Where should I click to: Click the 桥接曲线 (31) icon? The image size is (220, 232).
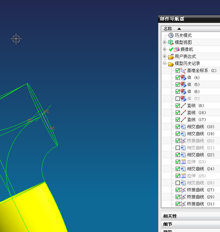click(x=183, y=204)
